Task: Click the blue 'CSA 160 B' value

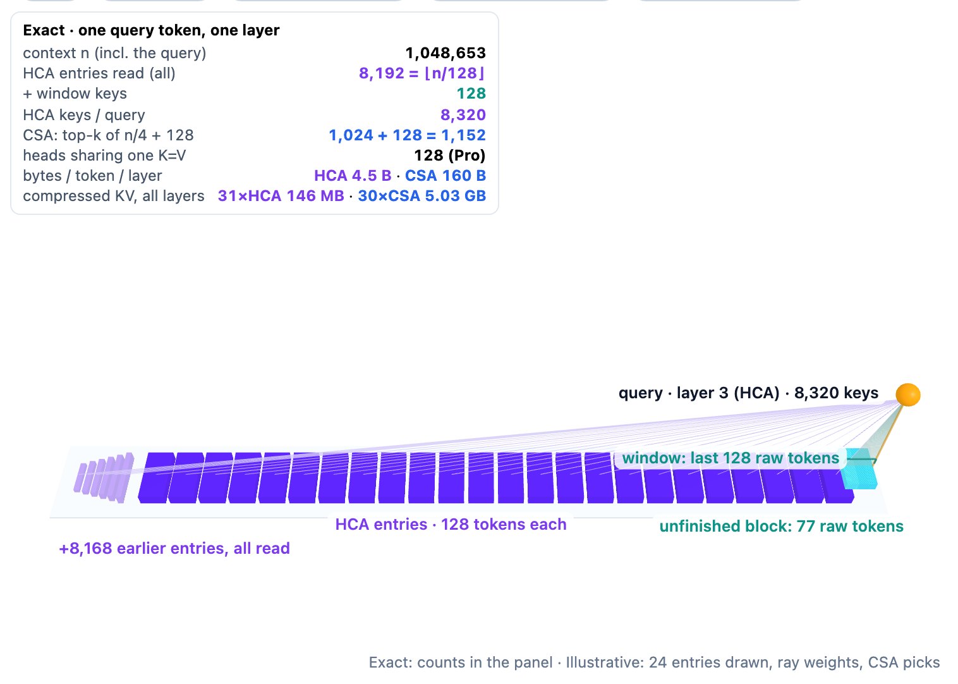Action: (x=446, y=176)
